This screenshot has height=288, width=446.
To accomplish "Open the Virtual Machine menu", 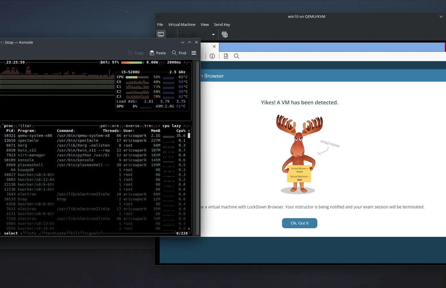I will [x=182, y=25].
